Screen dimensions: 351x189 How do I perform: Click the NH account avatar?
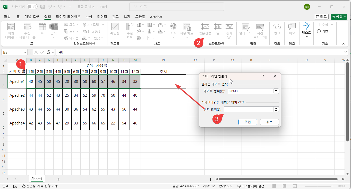(307, 7)
